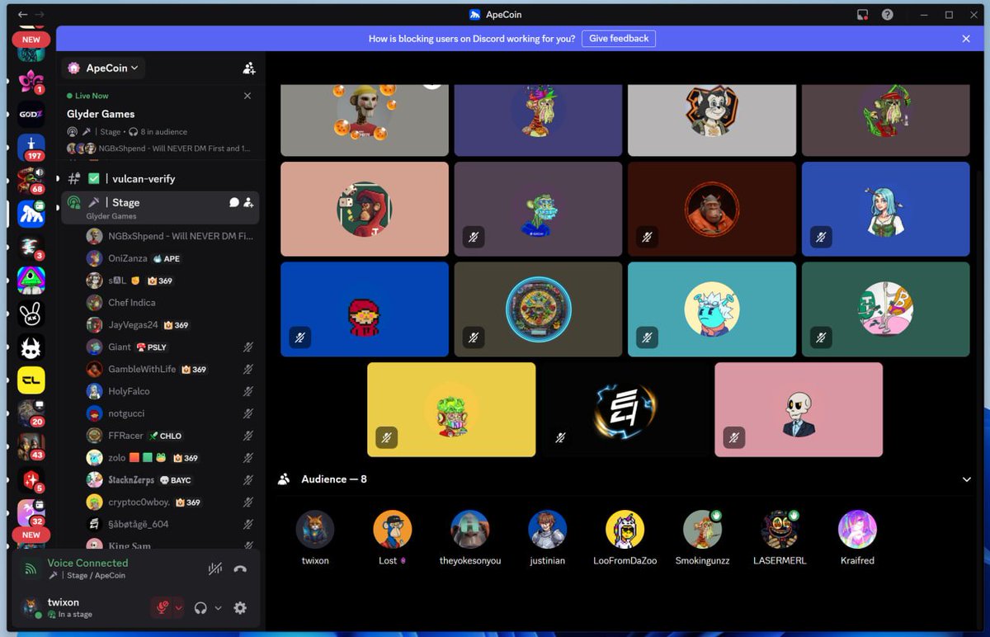Select the pink skeleton-suit speaker tile
Viewport: 990px width, 637px height.
799,409
